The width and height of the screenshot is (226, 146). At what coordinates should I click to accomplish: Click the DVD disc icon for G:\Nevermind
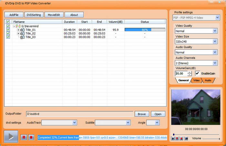coord(18,26)
